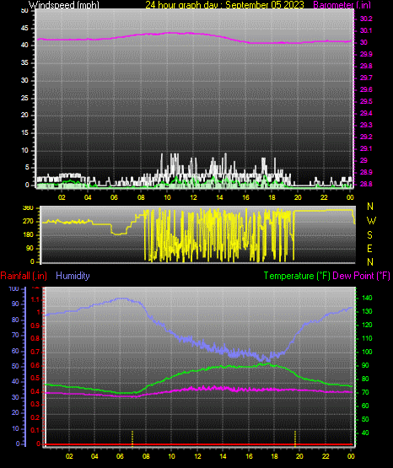Click the S compass letter beside direction graph
The width and height of the screenshot is (393, 468).
[370, 235]
